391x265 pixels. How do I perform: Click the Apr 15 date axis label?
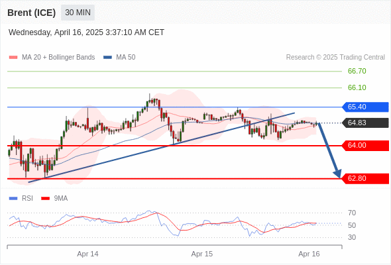click(201, 254)
